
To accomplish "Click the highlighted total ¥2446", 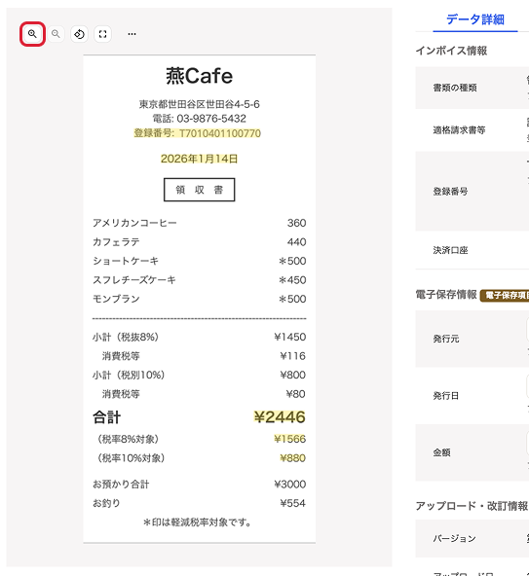I will [280, 417].
